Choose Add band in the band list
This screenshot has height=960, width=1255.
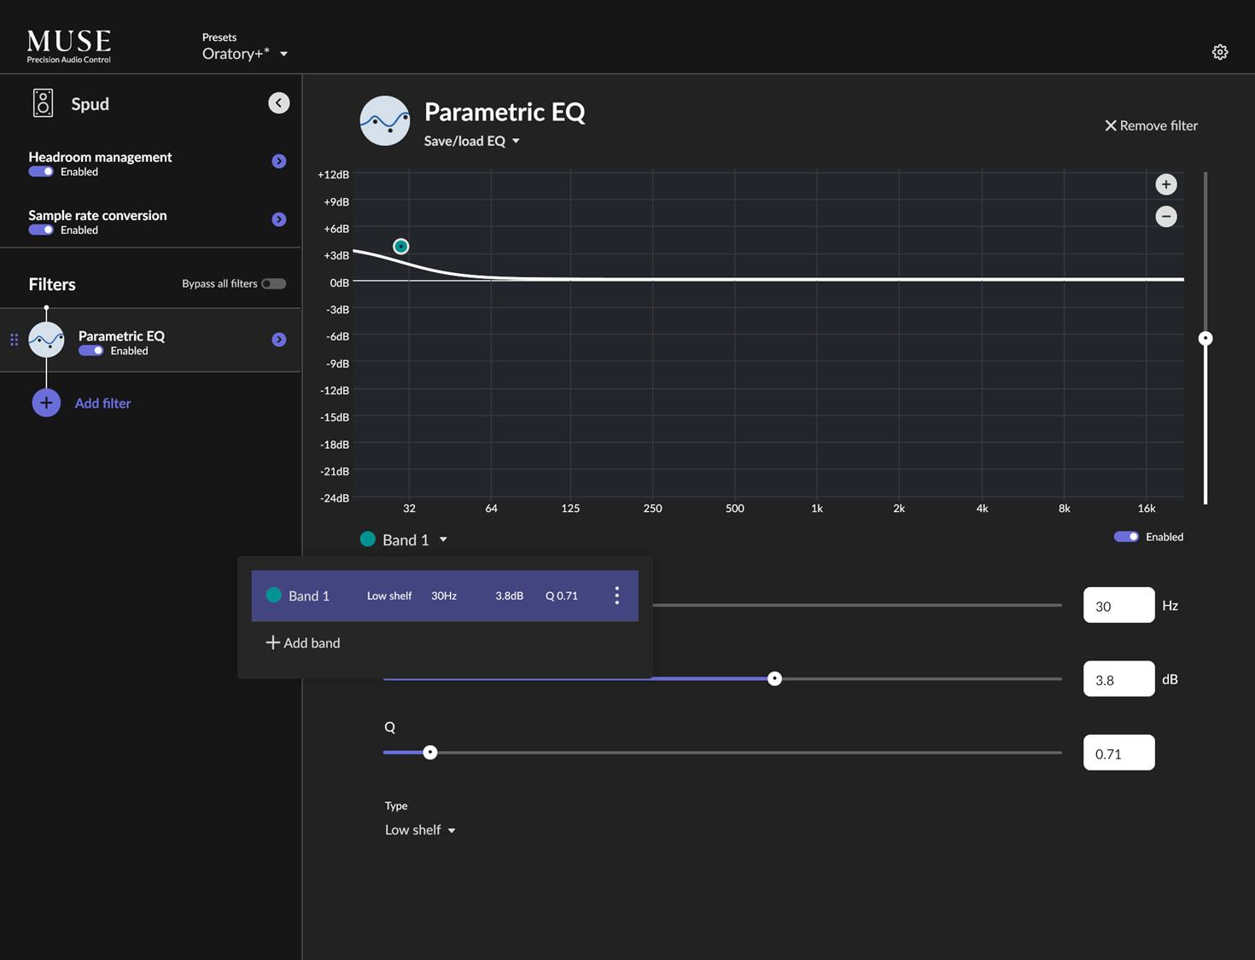pos(303,643)
